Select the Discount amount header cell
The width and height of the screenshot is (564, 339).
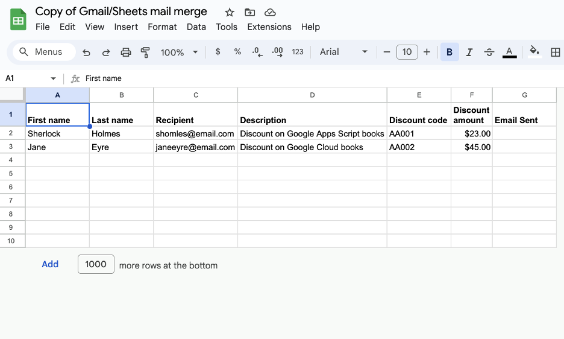coord(472,115)
